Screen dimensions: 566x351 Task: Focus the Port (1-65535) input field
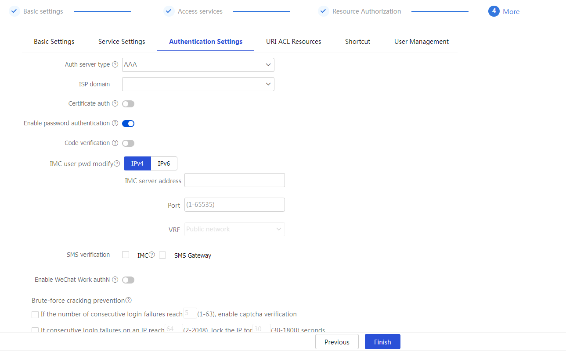(x=234, y=205)
